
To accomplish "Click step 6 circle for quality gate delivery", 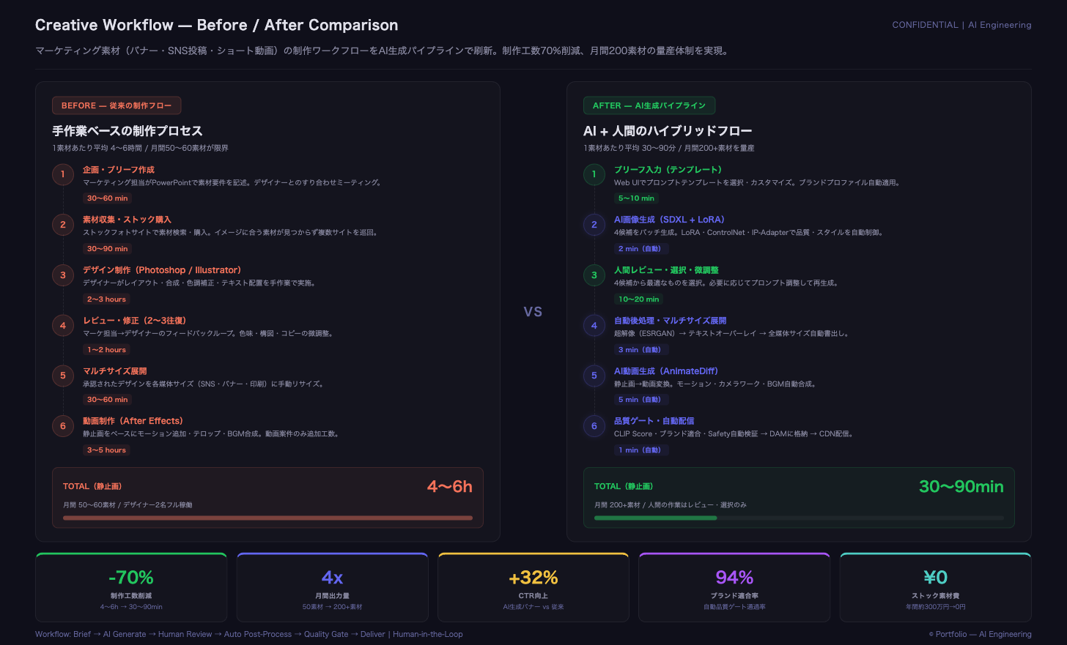I will pyautogui.click(x=594, y=426).
